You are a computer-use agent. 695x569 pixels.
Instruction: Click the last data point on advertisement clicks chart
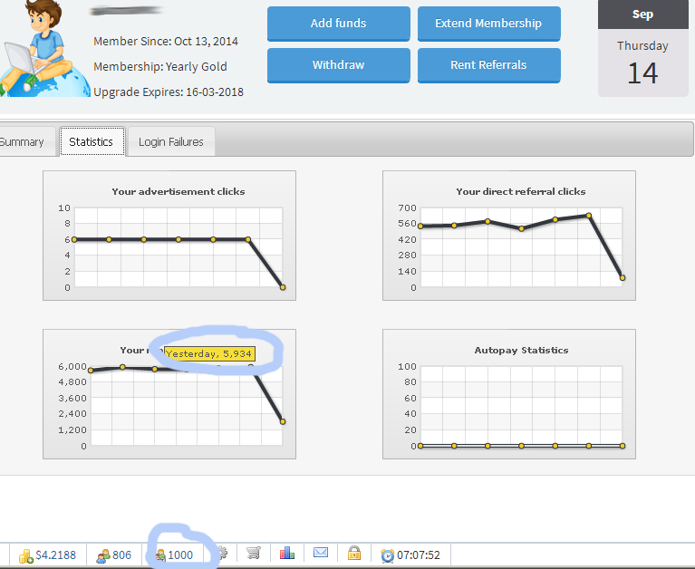point(283,287)
